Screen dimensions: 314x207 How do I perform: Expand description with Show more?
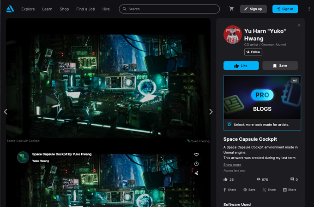pyautogui.click(x=232, y=165)
